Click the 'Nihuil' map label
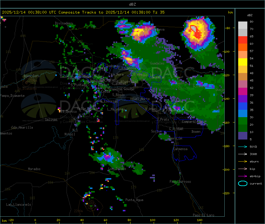 [x=69, y=134]
